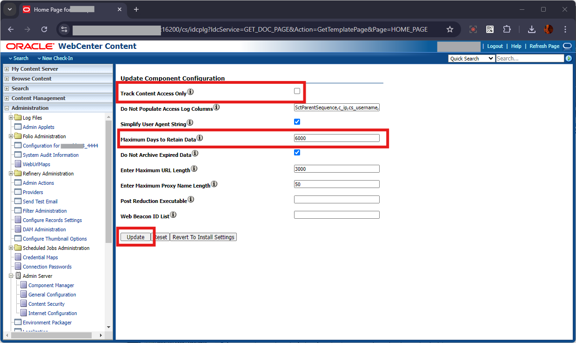Open a new browser tab with plus icon
Image resolution: width=576 pixels, height=343 pixels.
click(136, 9)
